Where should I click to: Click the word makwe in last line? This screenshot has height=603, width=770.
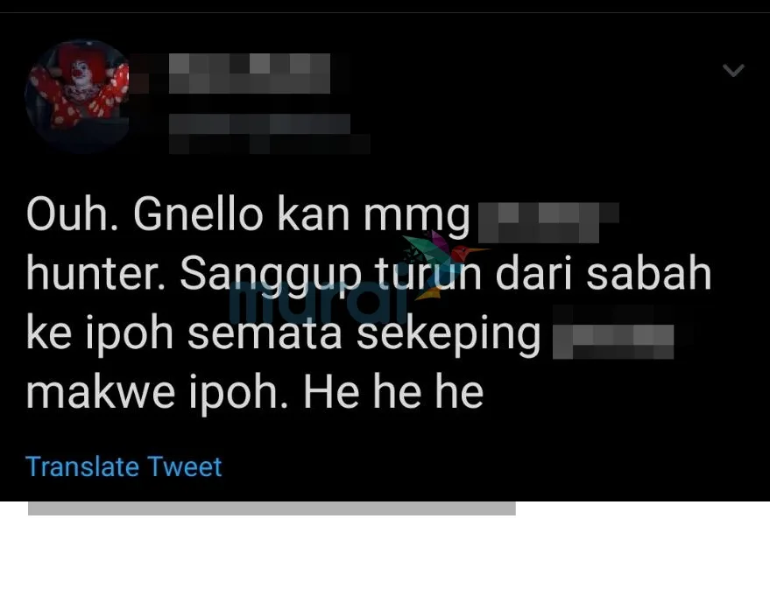pos(100,391)
